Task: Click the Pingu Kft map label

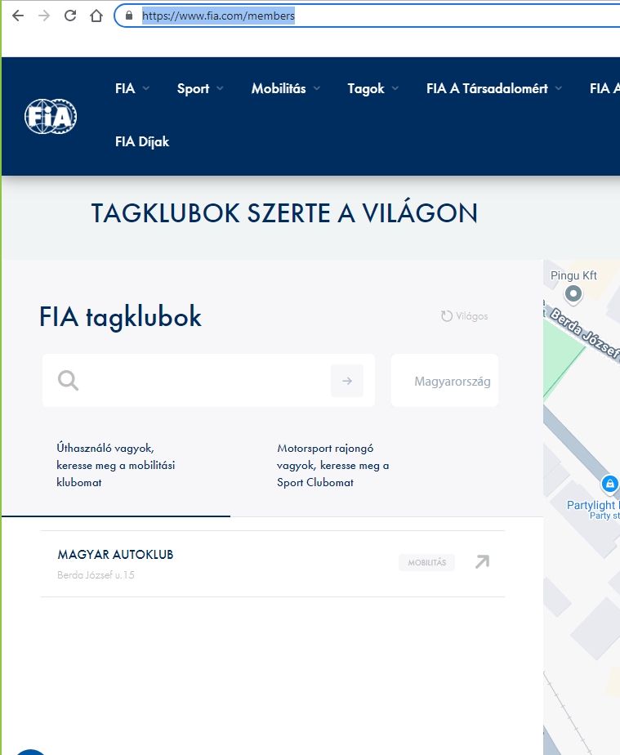Action: pos(573,275)
